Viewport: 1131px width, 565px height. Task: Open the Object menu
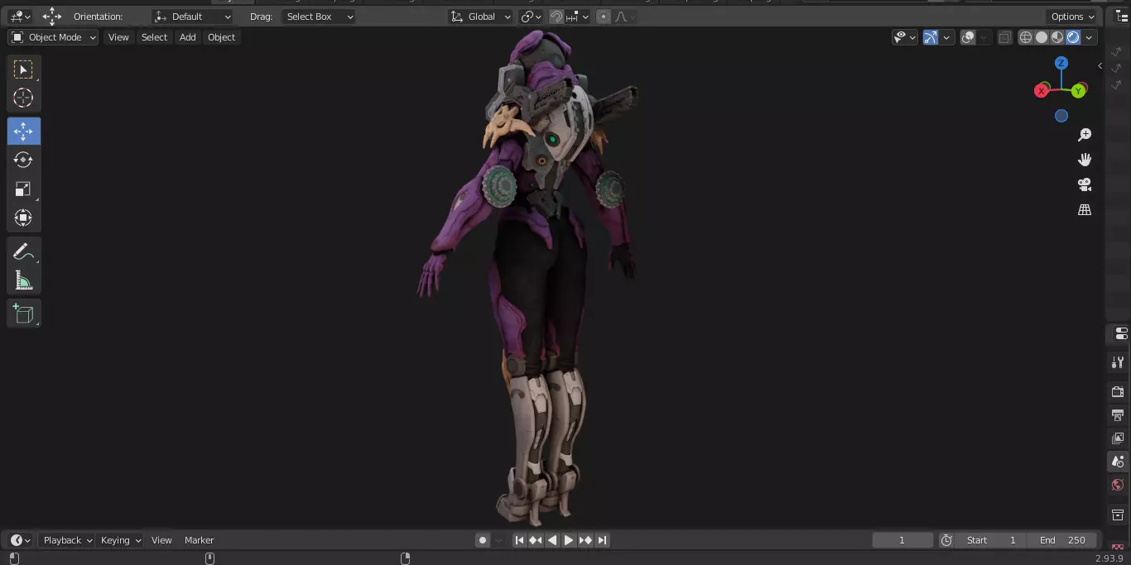[221, 37]
